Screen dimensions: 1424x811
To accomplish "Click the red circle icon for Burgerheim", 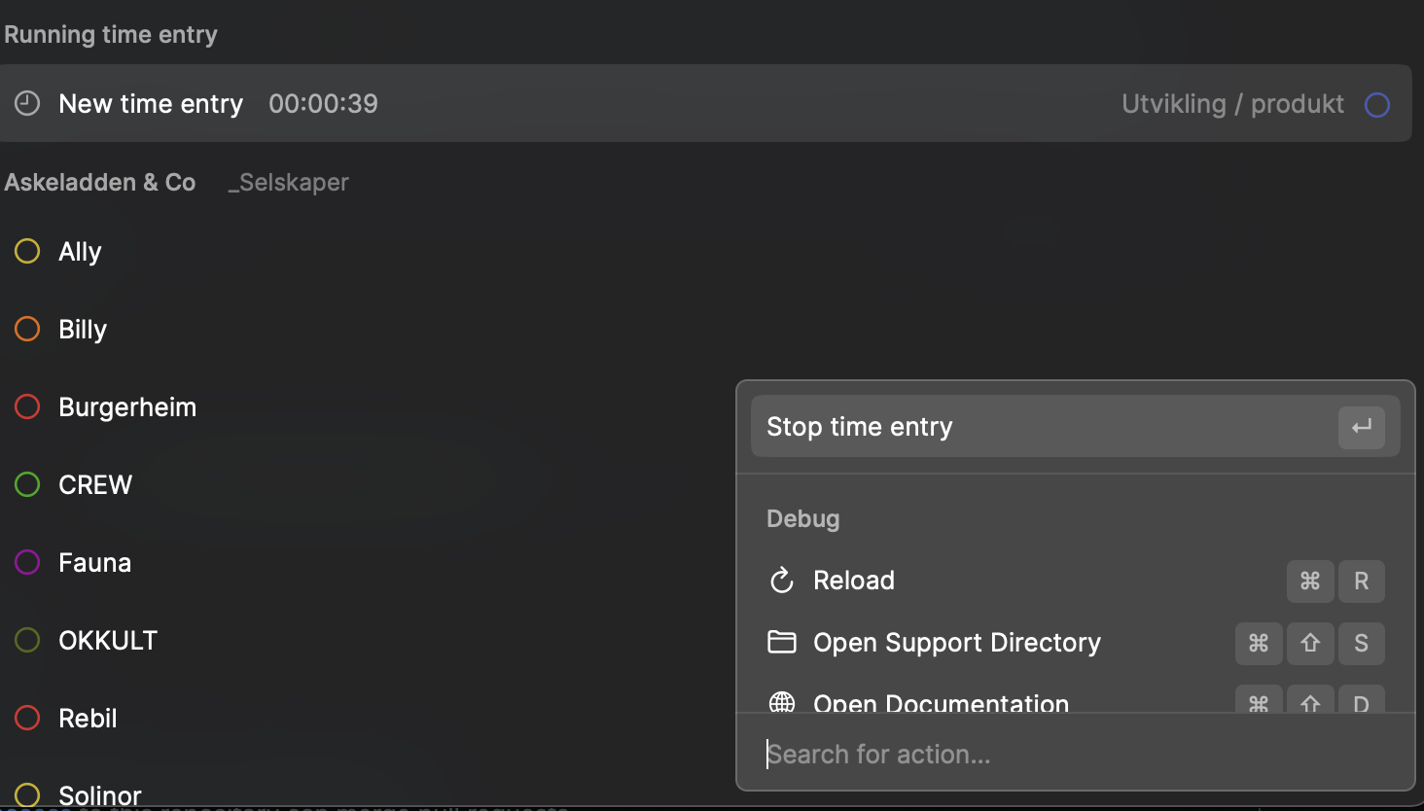I will pyautogui.click(x=27, y=406).
